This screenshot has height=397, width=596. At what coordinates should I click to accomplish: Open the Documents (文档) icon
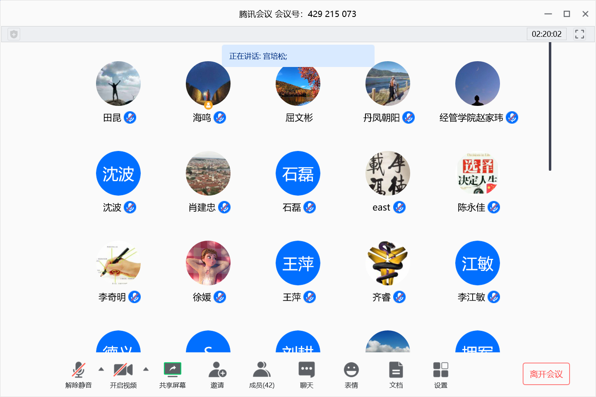[x=396, y=370]
